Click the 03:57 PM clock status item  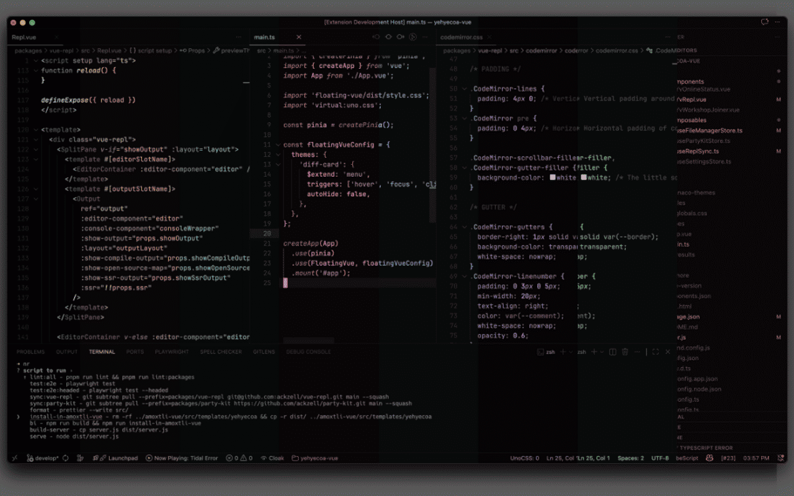point(756,458)
